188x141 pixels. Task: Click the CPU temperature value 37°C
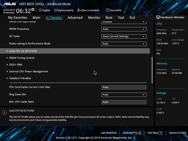click(x=174, y=33)
